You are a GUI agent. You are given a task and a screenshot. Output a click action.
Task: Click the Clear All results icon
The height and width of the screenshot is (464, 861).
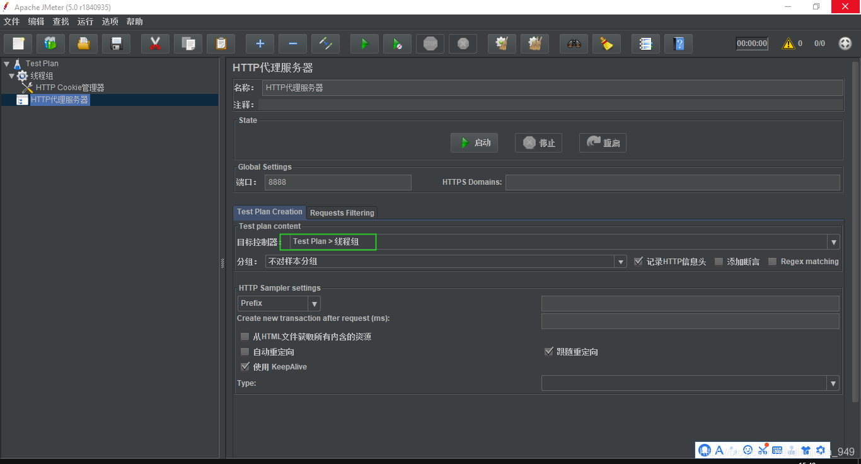(535, 43)
